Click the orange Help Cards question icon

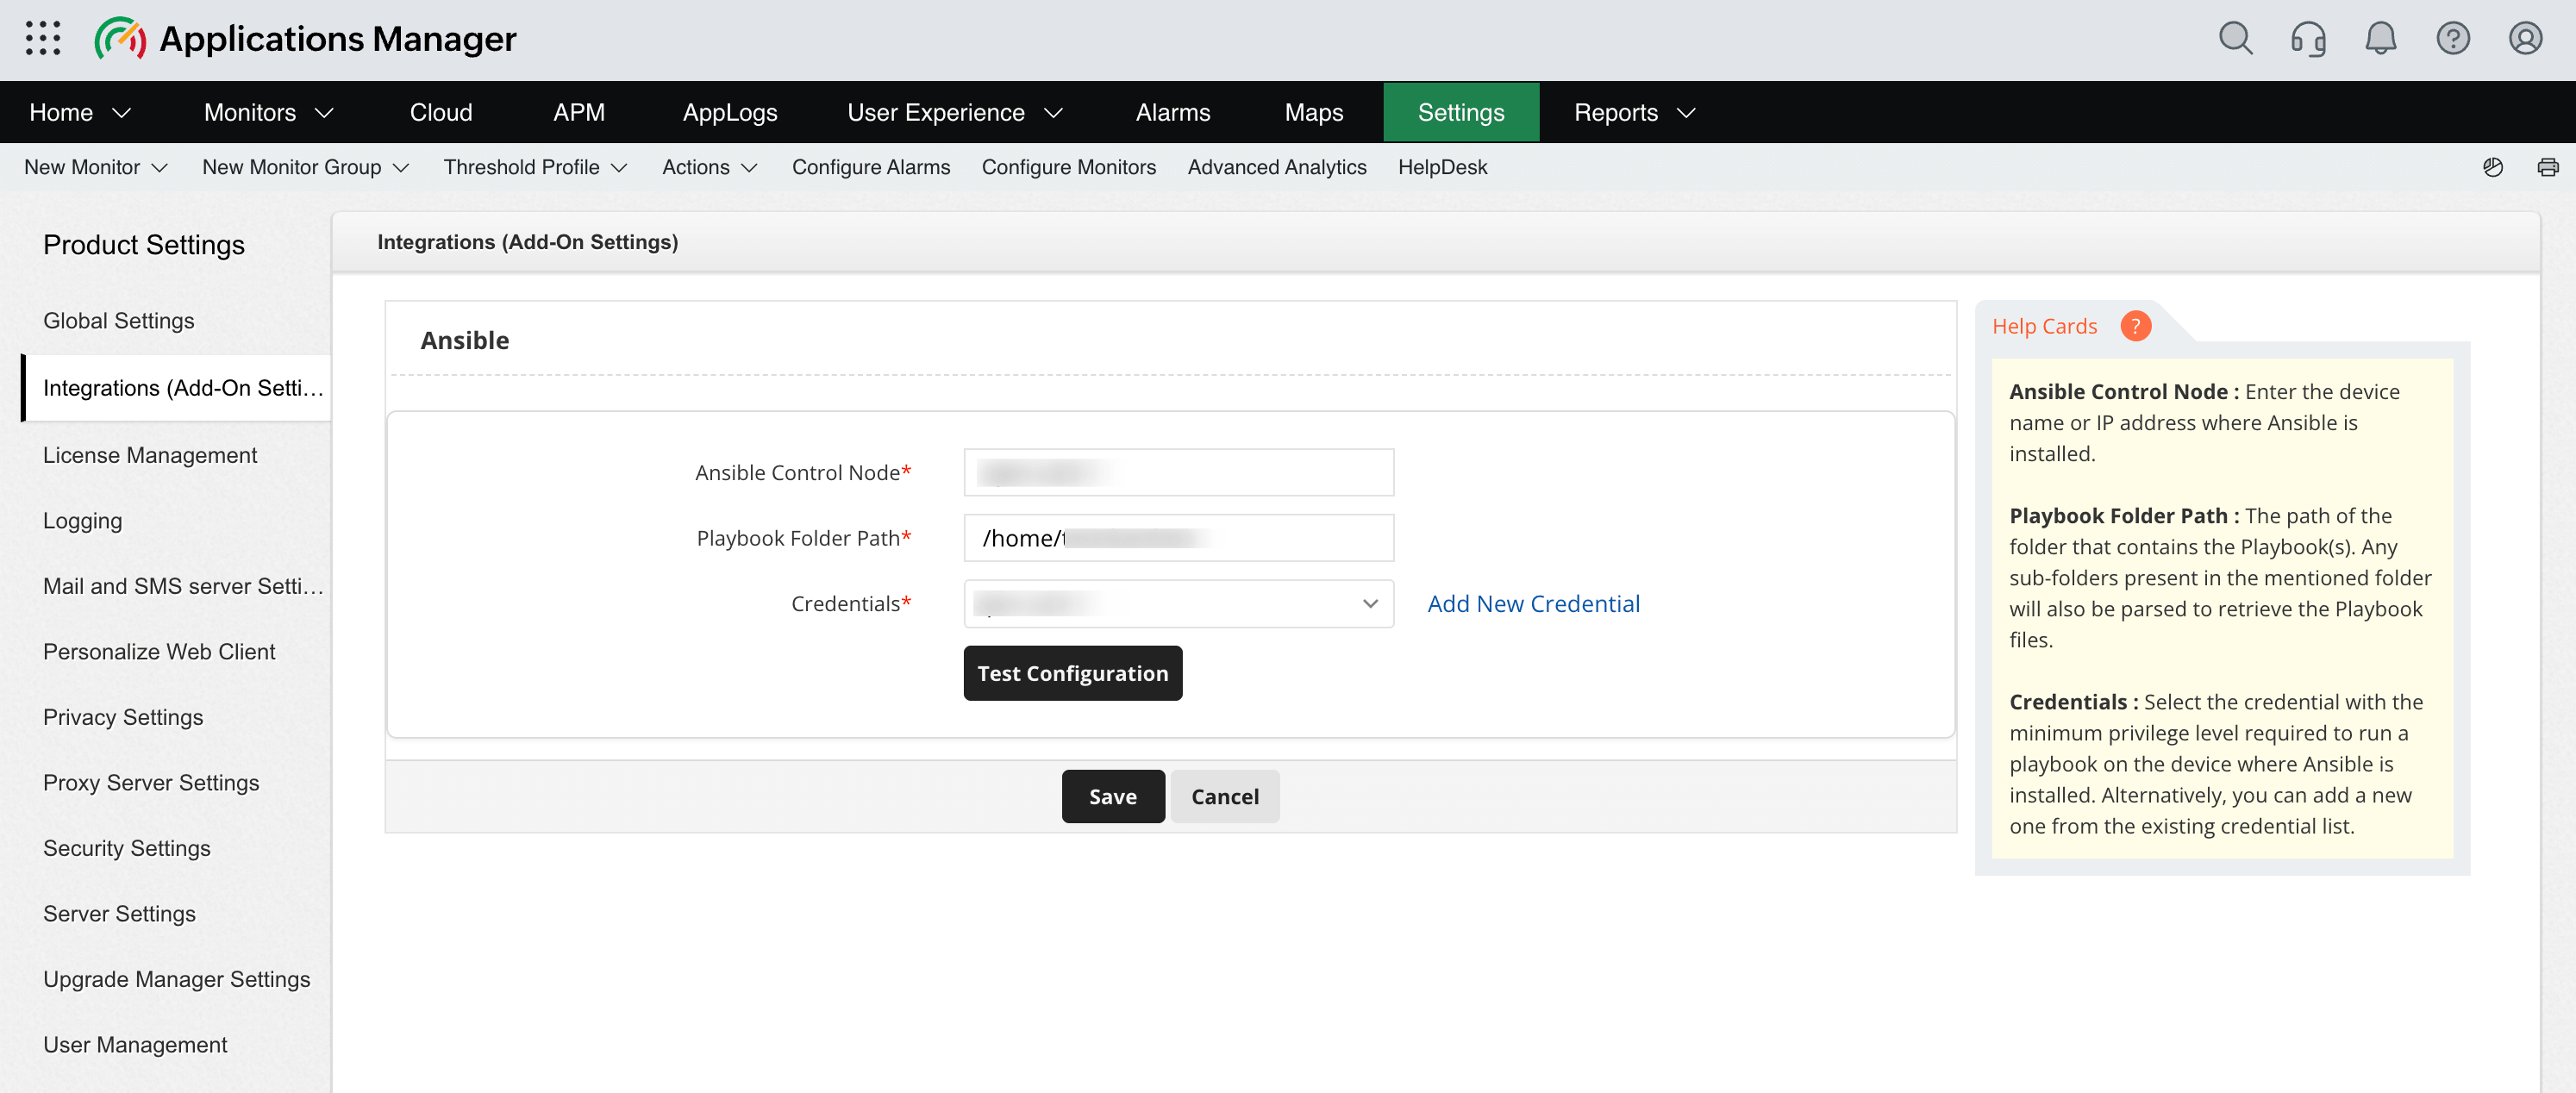coord(2135,326)
